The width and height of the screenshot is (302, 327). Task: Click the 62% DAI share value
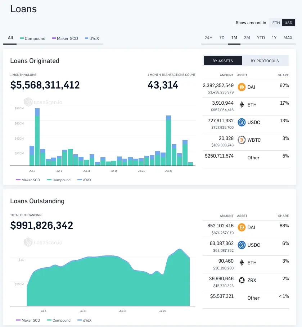pyautogui.click(x=284, y=86)
